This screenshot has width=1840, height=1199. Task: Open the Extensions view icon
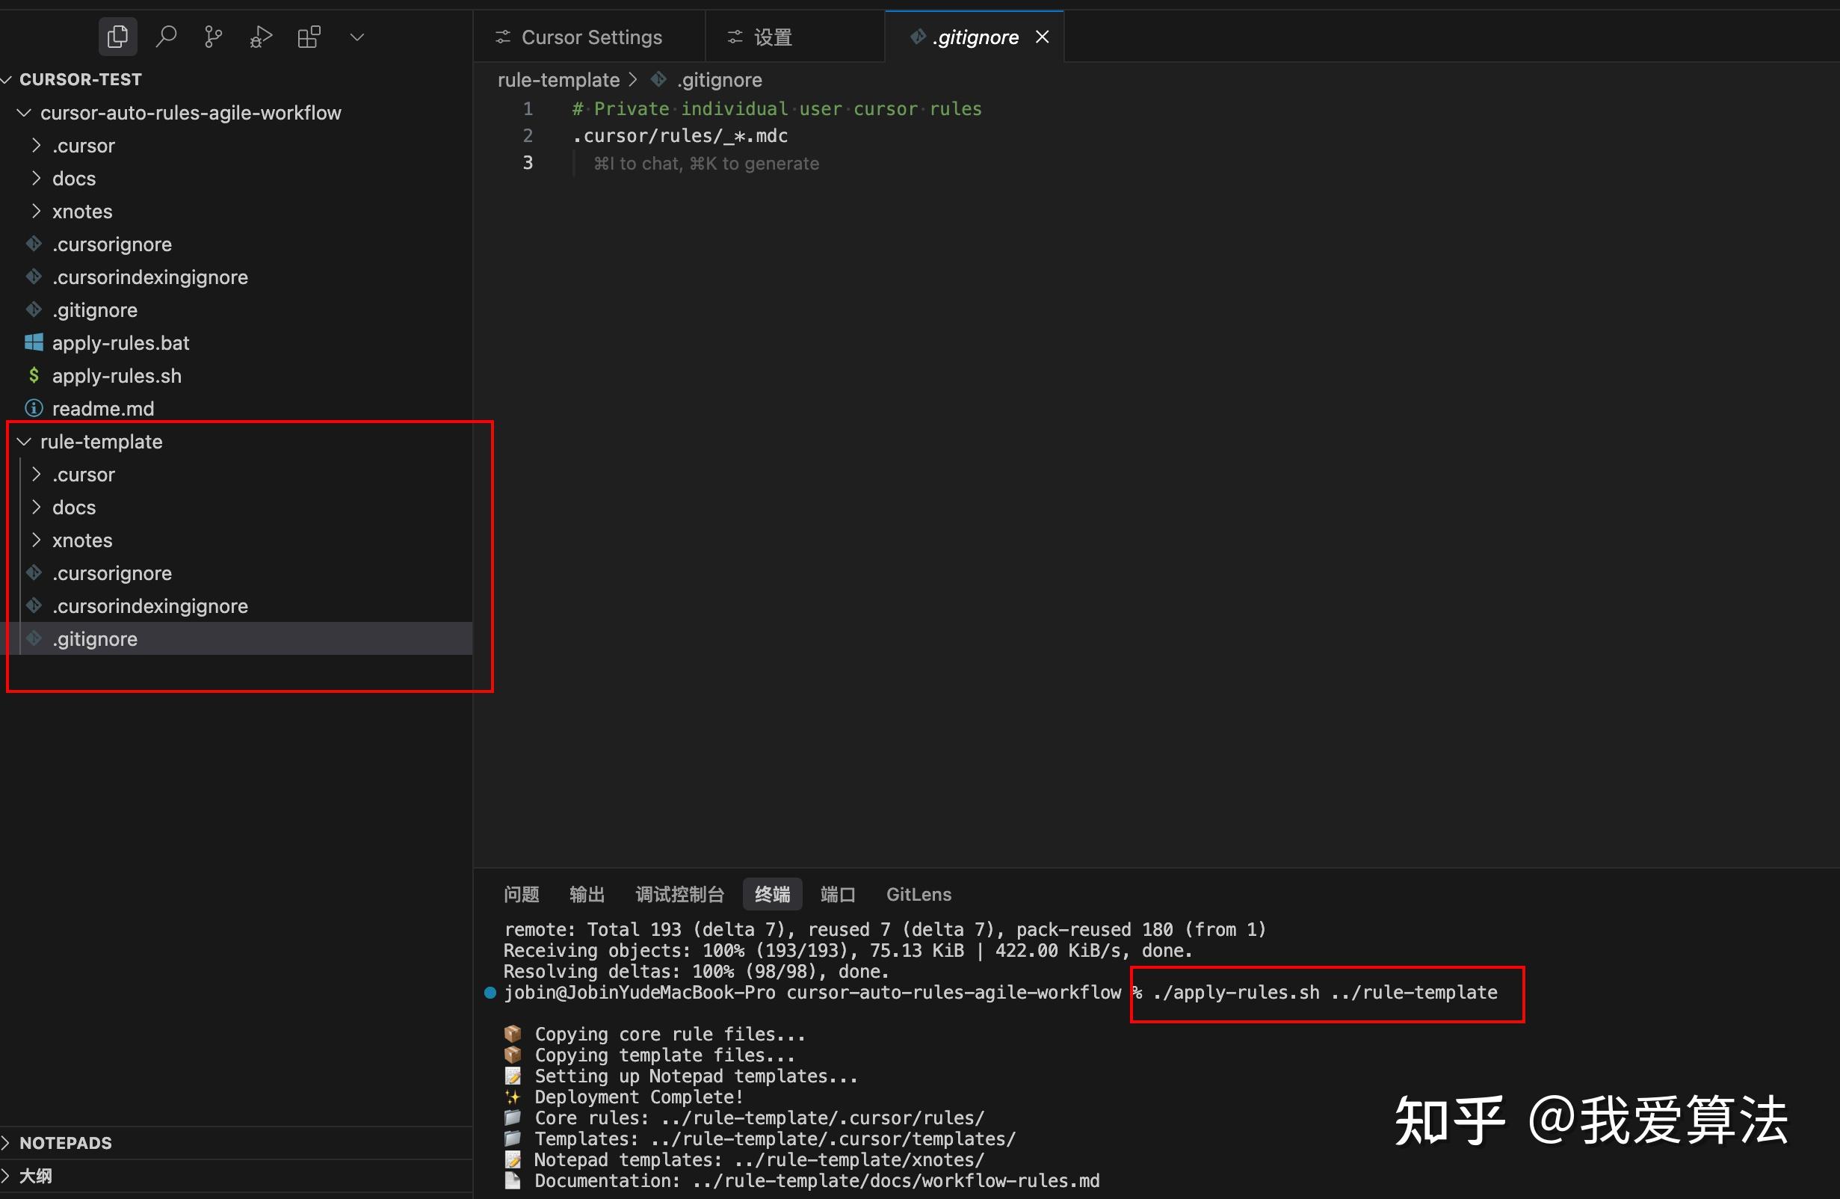tap(309, 37)
